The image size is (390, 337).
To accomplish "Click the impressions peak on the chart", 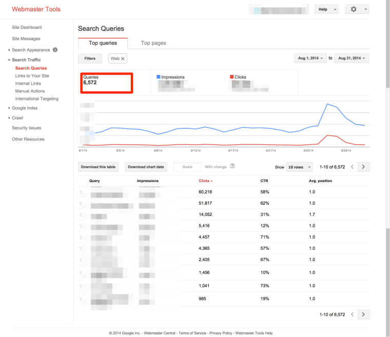I will (327, 104).
